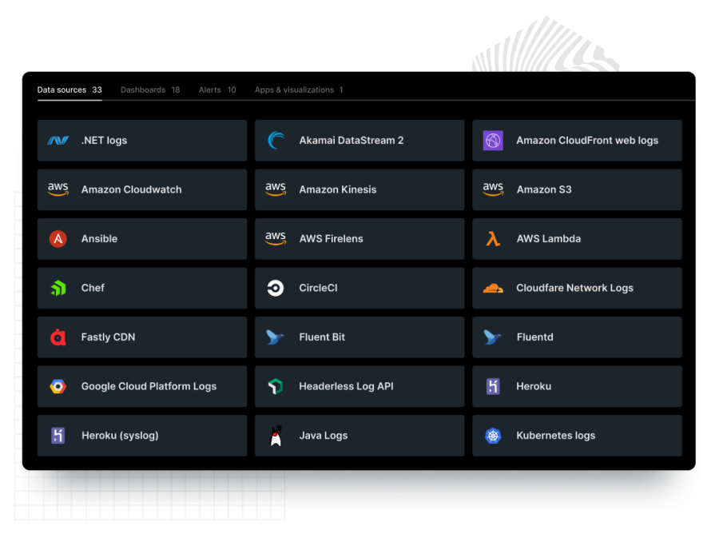Select the Fluentd icon
This screenshot has width=719, height=542.
pyautogui.click(x=493, y=337)
